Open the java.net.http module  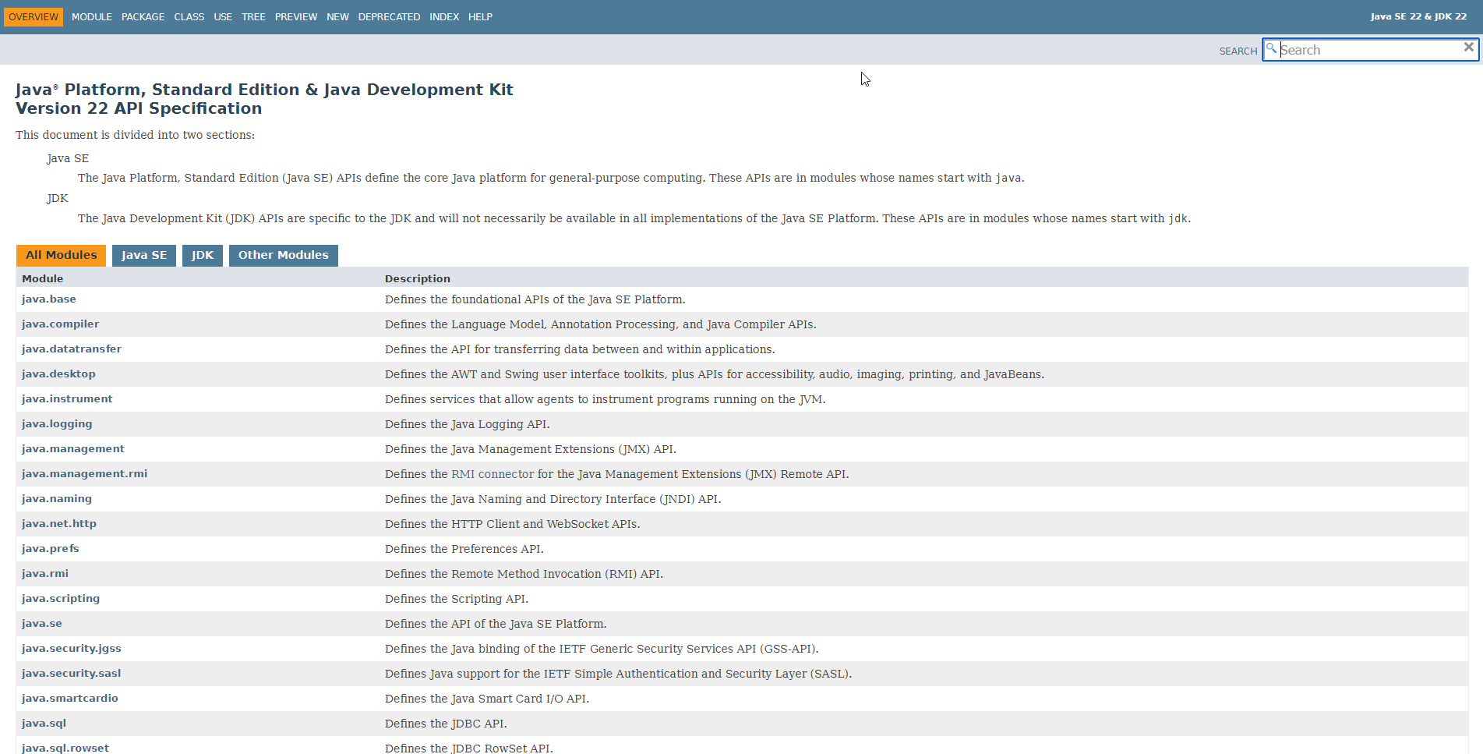click(59, 524)
